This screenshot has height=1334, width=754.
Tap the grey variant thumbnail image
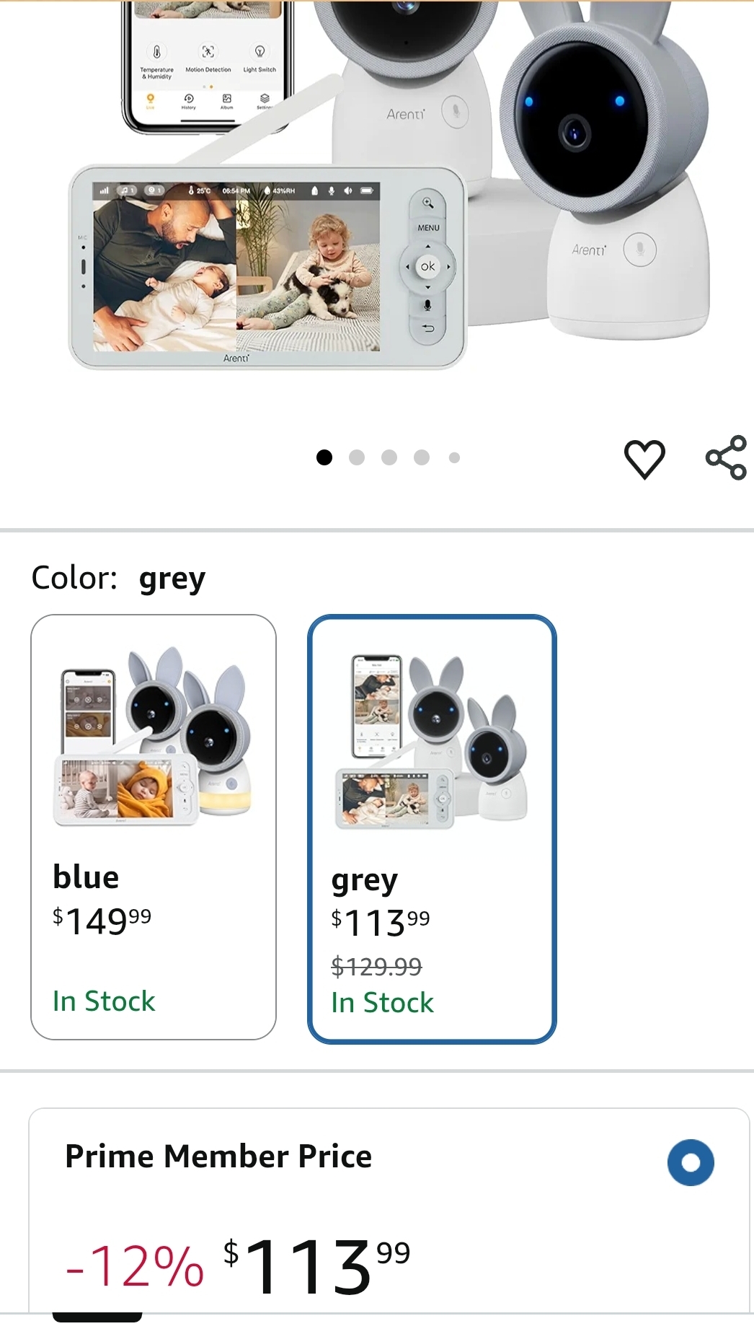coord(432,742)
